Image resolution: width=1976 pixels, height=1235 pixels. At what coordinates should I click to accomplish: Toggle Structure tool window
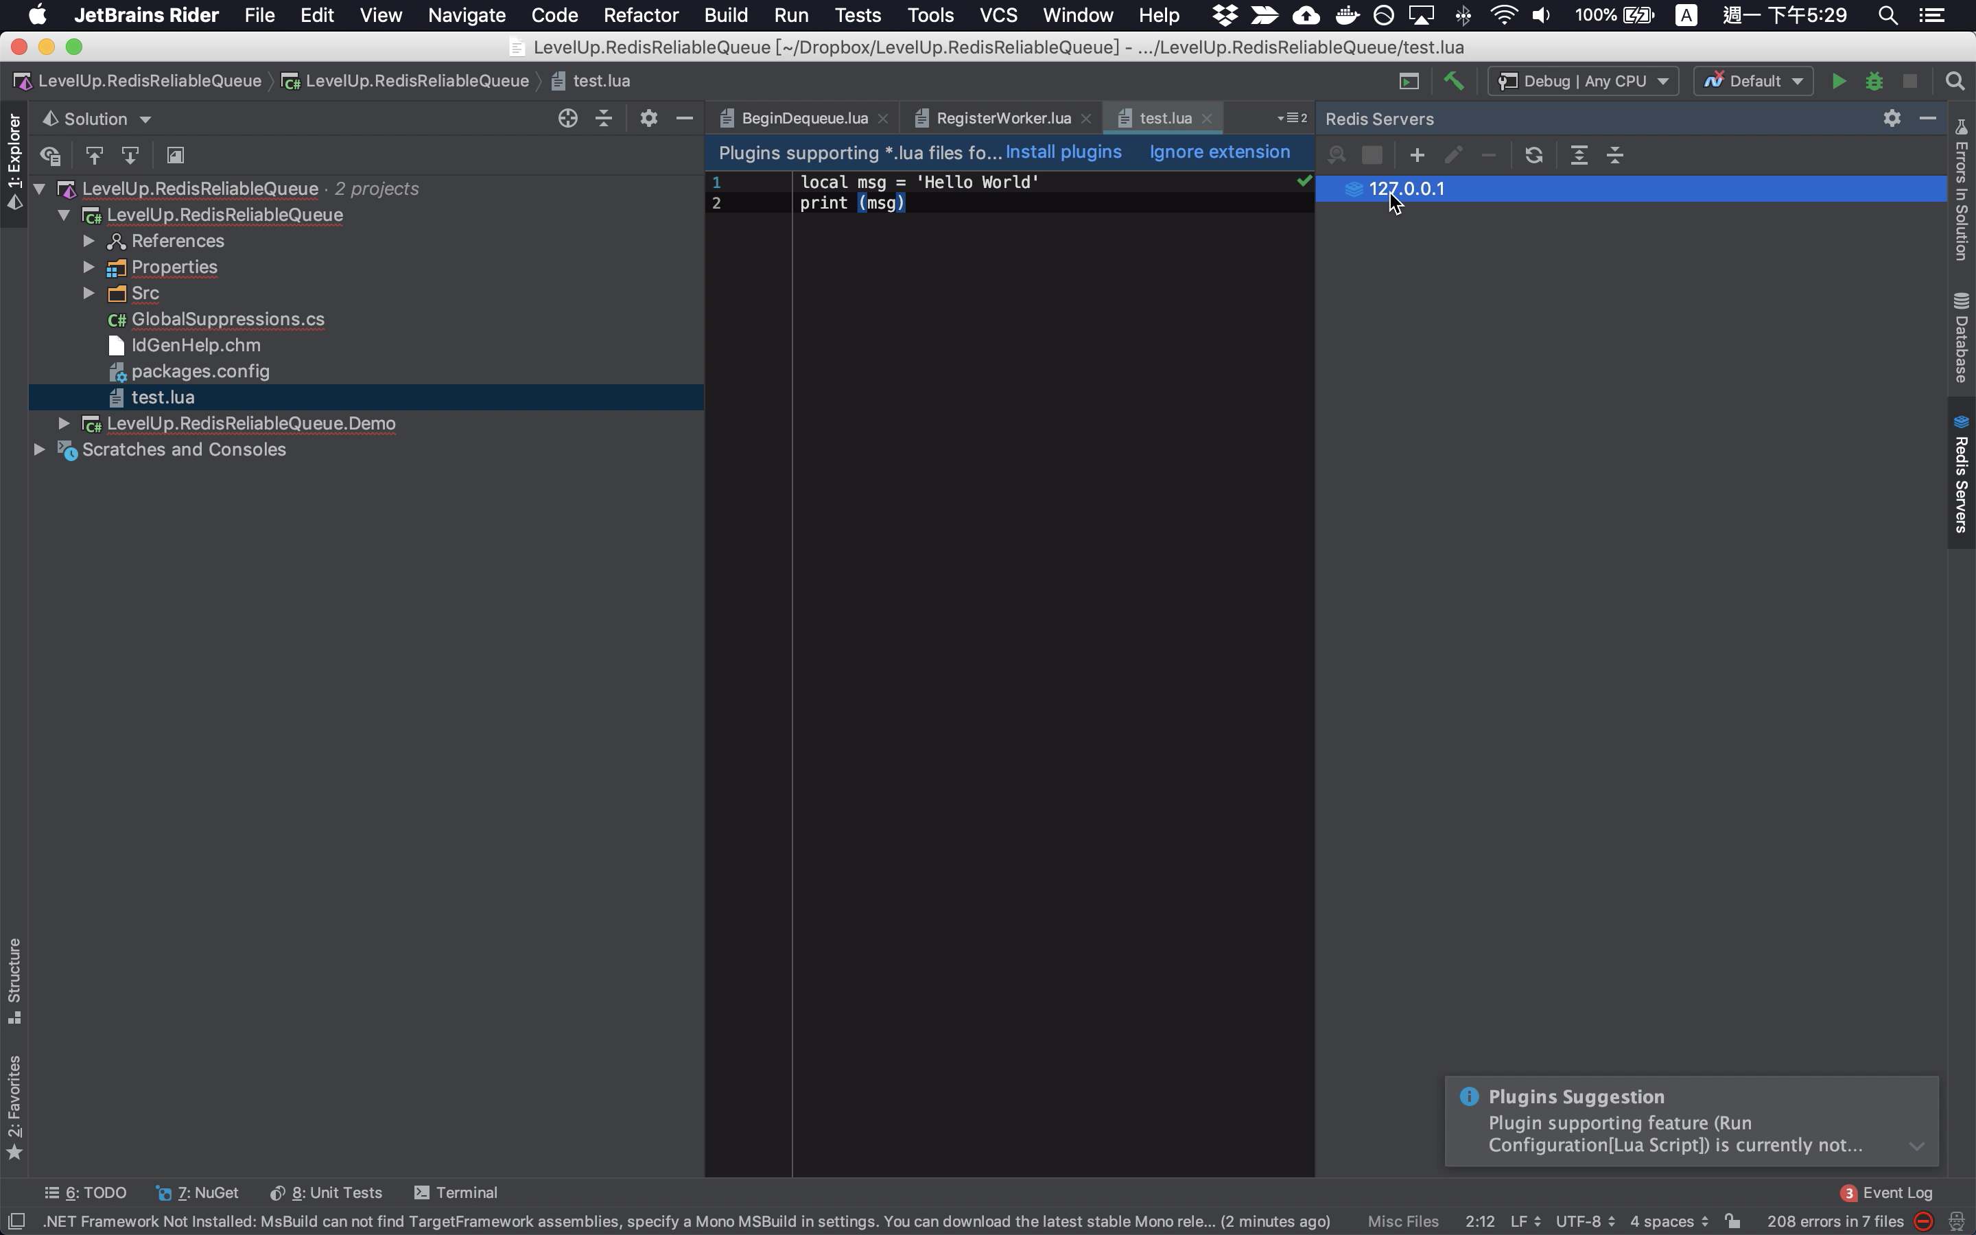pyautogui.click(x=14, y=980)
